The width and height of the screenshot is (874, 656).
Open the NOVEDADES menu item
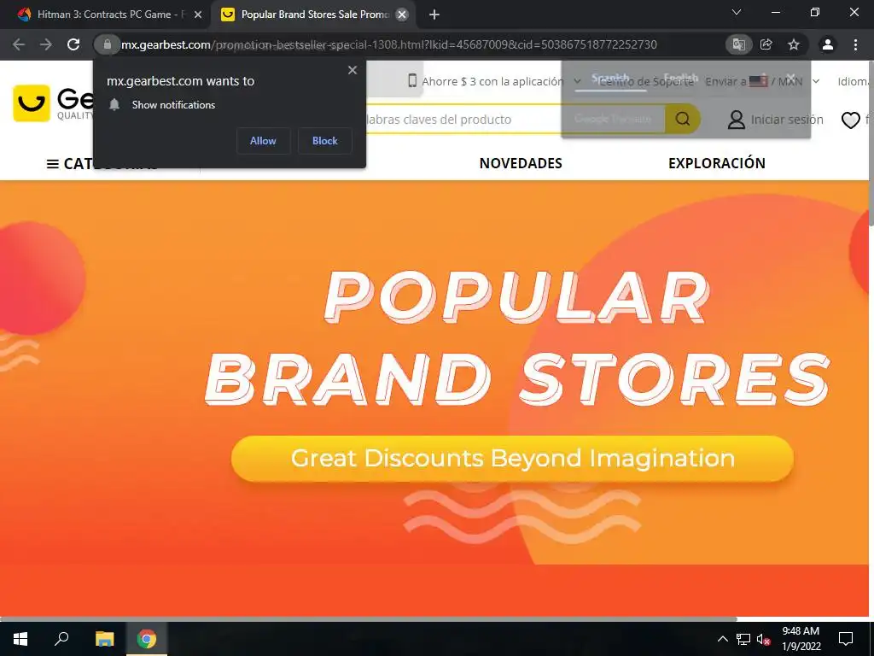coord(521,163)
